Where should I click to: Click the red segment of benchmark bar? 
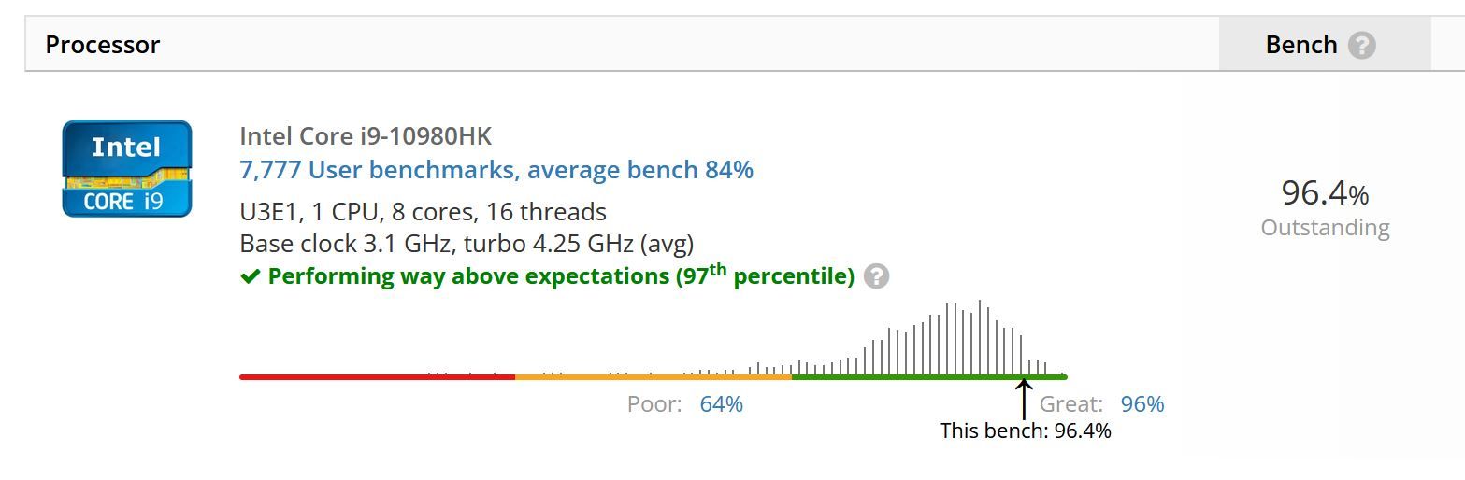[377, 377]
